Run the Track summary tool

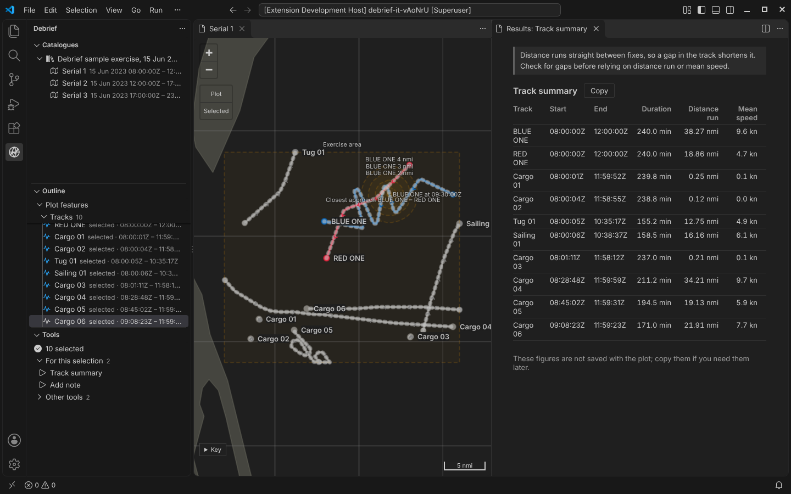click(x=76, y=373)
